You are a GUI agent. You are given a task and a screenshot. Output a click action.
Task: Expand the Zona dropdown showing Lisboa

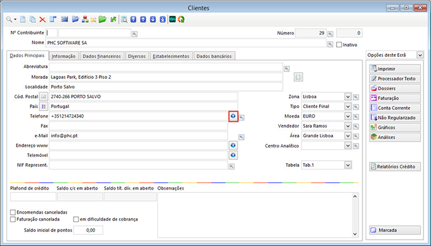tap(348, 97)
